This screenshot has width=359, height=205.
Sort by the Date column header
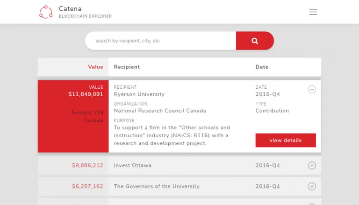coord(262,67)
